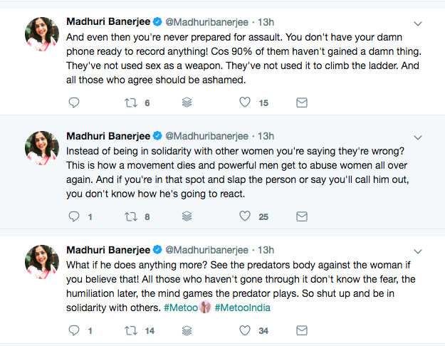The width and height of the screenshot is (445, 346).
Task: Click the profile picture on second tweet
Action: tap(41, 147)
